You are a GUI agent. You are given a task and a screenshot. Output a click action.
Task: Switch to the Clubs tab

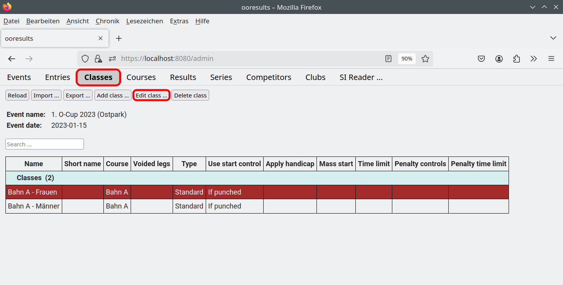[315, 77]
